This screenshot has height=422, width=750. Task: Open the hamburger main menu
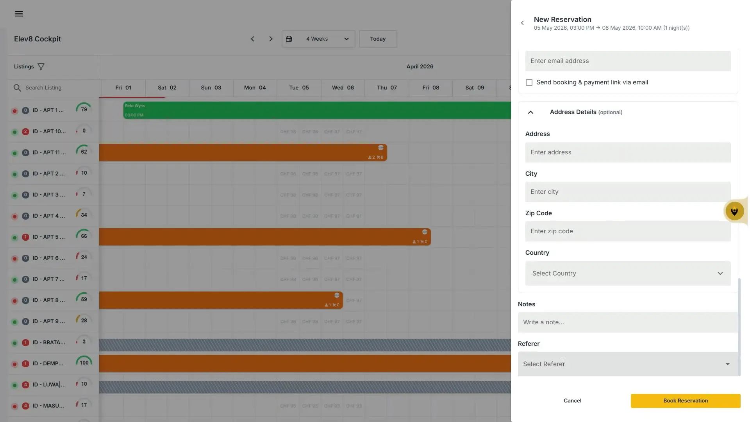click(19, 14)
